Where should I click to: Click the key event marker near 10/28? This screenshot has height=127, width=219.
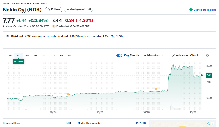point(156,89)
